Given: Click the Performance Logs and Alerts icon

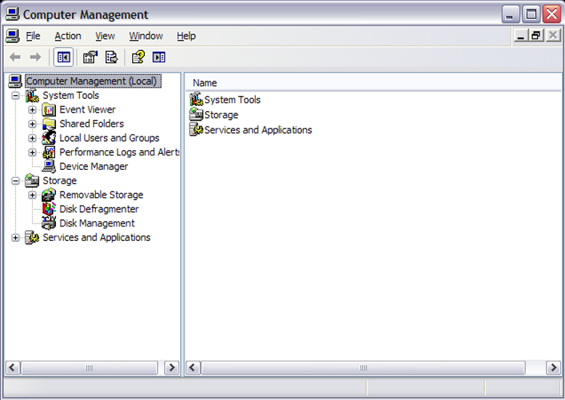Looking at the screenshot, I should tap(49, 152).
